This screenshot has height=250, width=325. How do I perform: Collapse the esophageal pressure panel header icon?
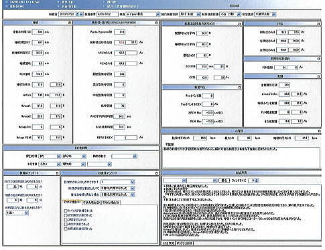point(239,88)
